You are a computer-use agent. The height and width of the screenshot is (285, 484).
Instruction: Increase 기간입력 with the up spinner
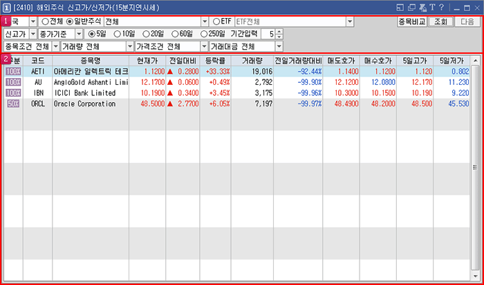[x=279, y=32]
